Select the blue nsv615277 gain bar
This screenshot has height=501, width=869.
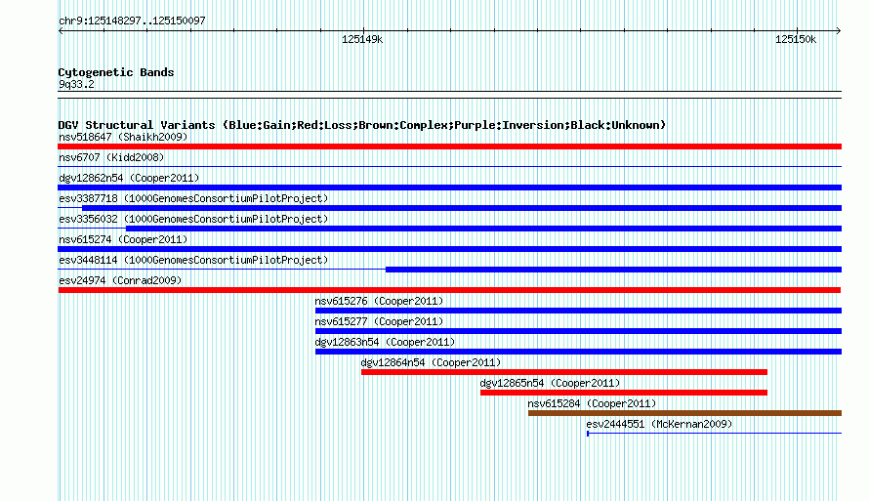(578, 331)
